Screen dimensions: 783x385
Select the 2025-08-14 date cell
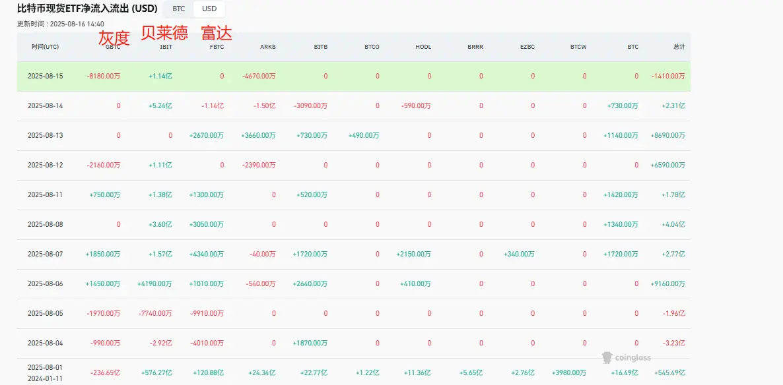44,105
